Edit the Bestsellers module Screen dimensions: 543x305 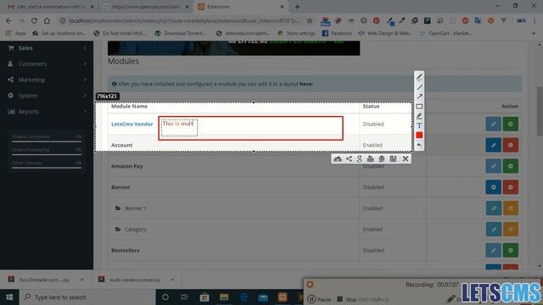[x=493, y=251]
